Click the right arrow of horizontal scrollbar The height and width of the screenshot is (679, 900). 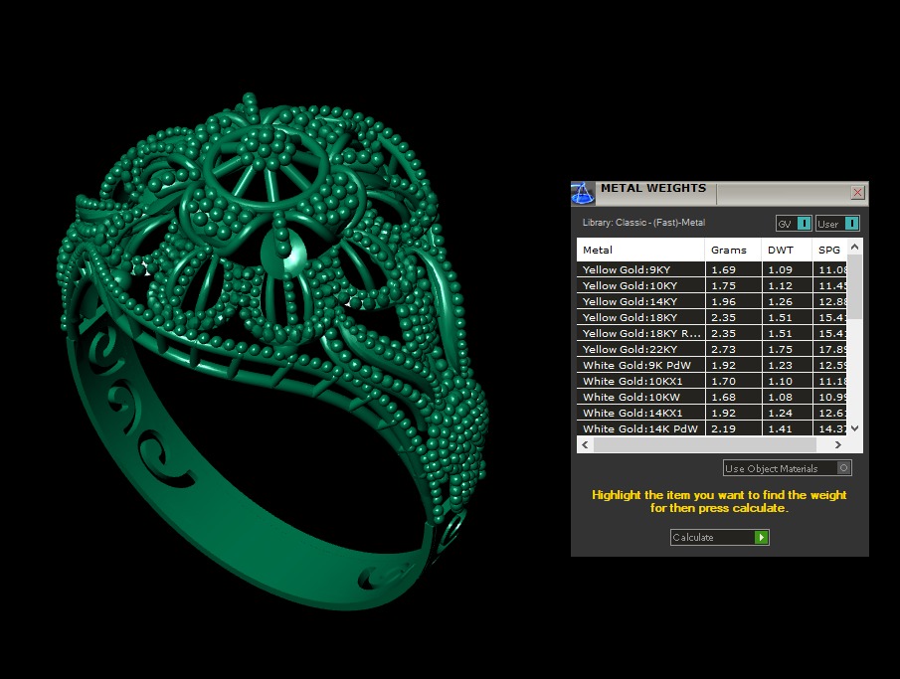(x=837, y=444)
